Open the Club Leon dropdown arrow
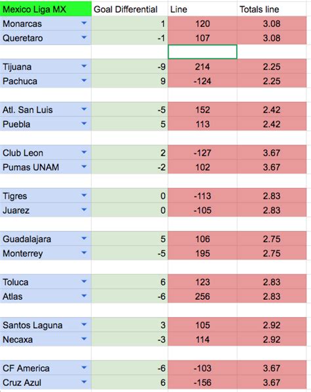Image resolution: width=311 pixels, height=392 pixels. pos(84,152)
